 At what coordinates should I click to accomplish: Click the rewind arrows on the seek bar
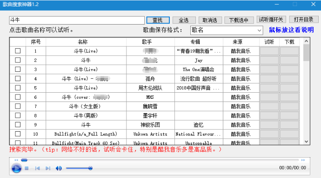pyautogui.click(x=16, y=160)
